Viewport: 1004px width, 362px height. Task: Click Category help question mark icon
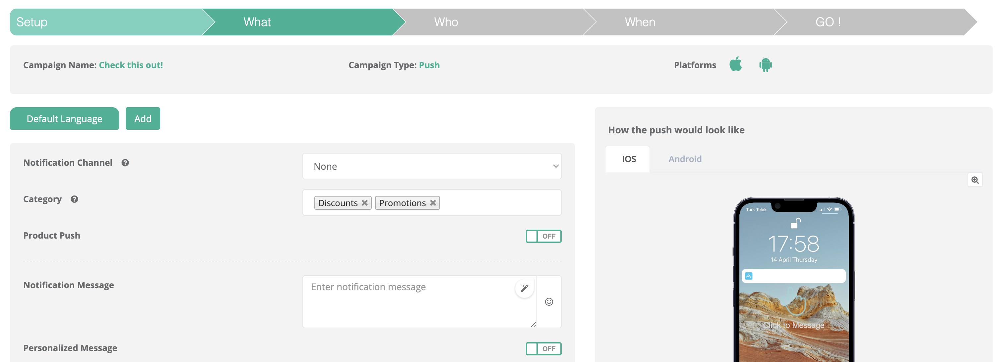[x=75, y=199]
